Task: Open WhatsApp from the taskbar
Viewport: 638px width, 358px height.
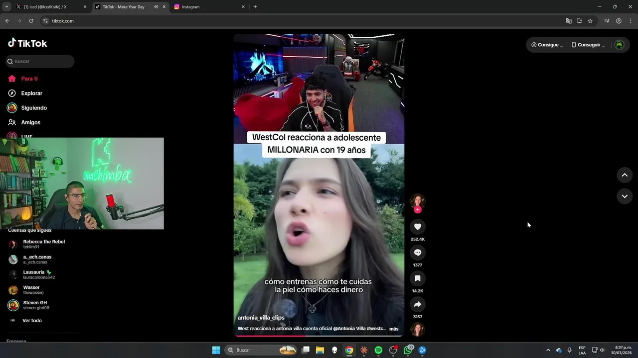Action: point(408,350)
